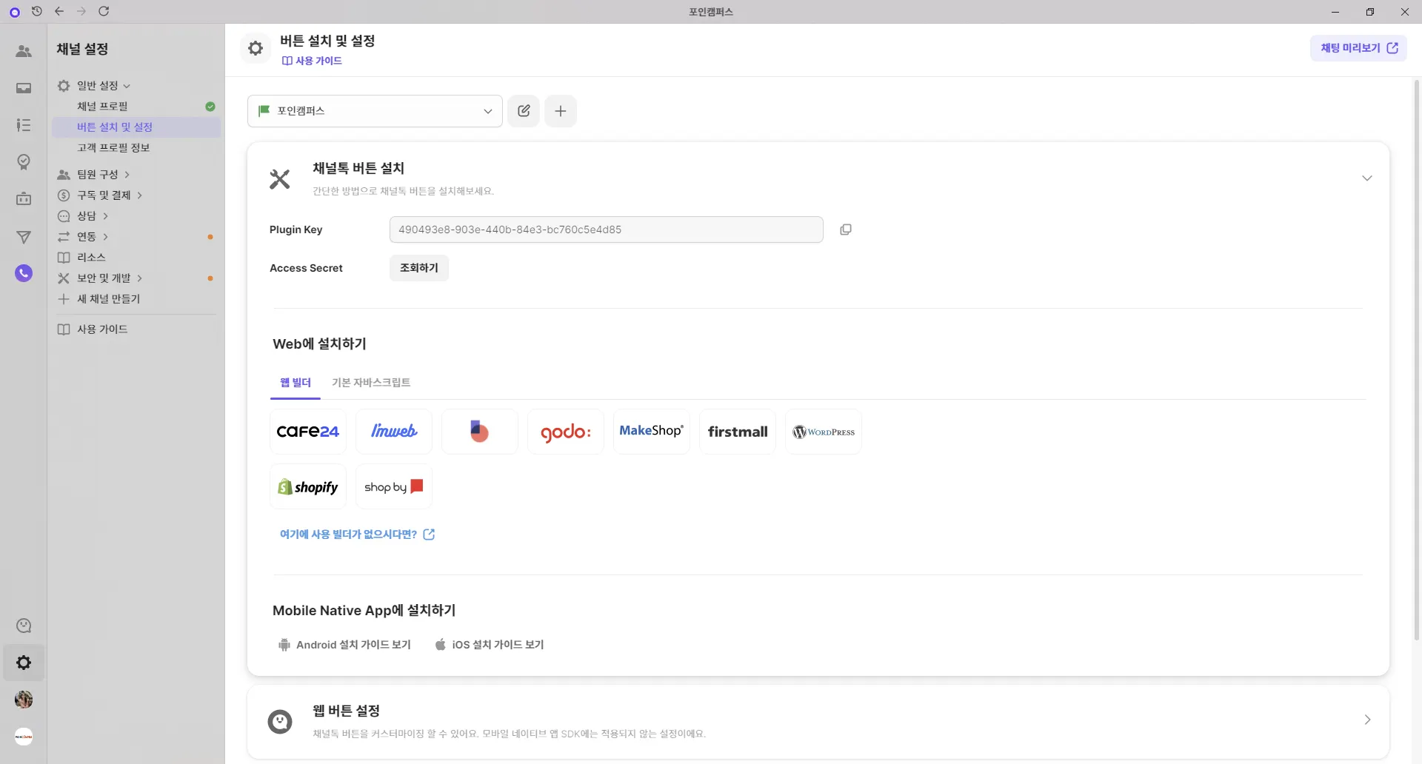The height and width of the screenshot is (764, 1422).
Task: Click the Plugin Key field
Action: 607,229
